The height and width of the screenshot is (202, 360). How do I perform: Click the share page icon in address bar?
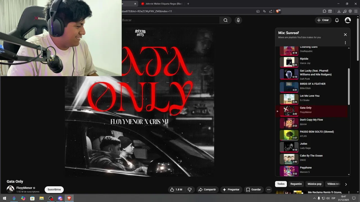[271, 11]
